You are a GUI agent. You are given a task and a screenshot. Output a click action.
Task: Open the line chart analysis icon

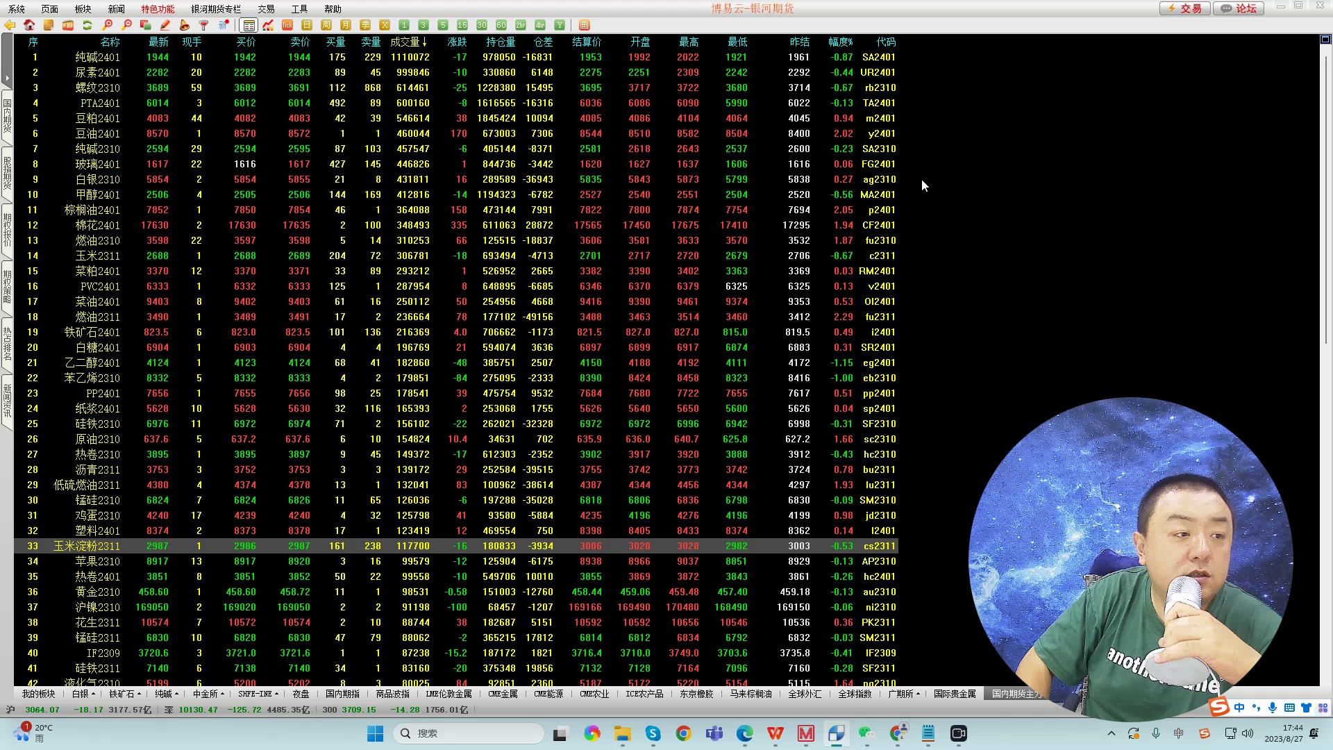tap(268, 25)
